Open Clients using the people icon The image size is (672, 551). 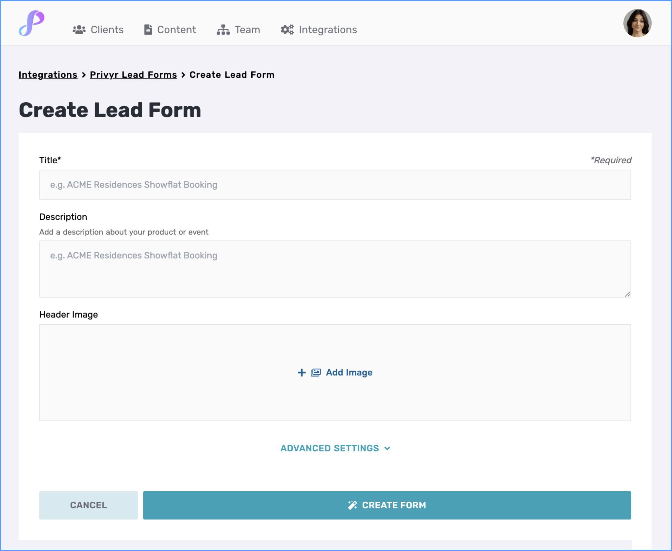(79, 29)
